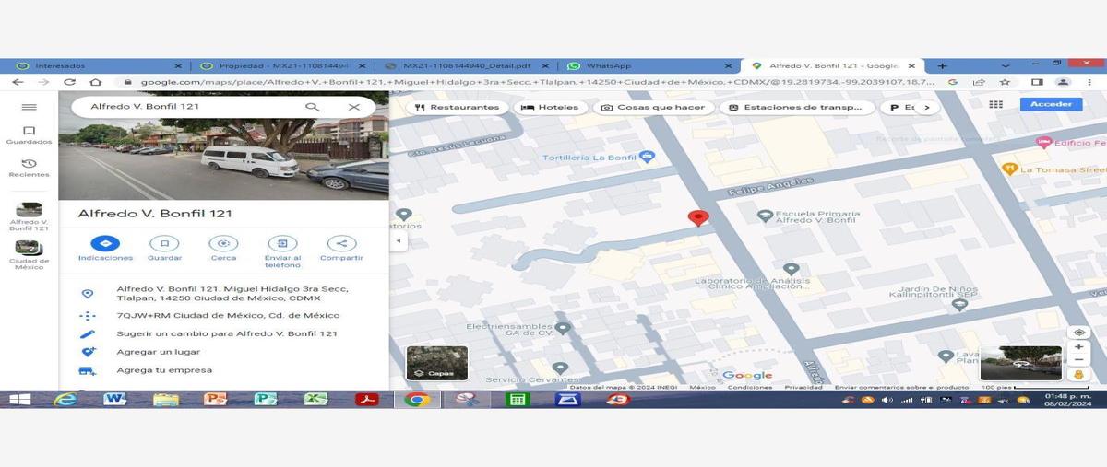Viewport: 1107px width, 467px height.
Task: Click the search magnifier icon
Action: pyautogui.click(x=313, y=107)
